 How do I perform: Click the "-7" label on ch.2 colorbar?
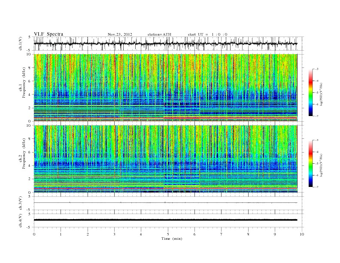coord(317,187)
